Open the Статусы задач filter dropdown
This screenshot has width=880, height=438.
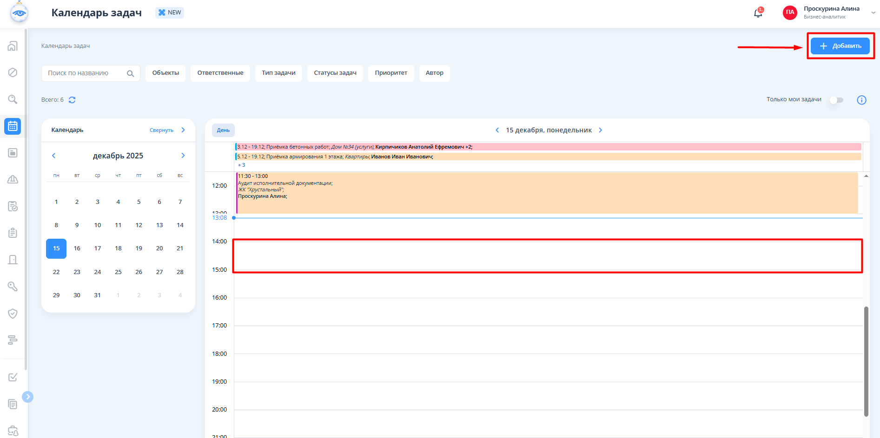pos(335,73)
